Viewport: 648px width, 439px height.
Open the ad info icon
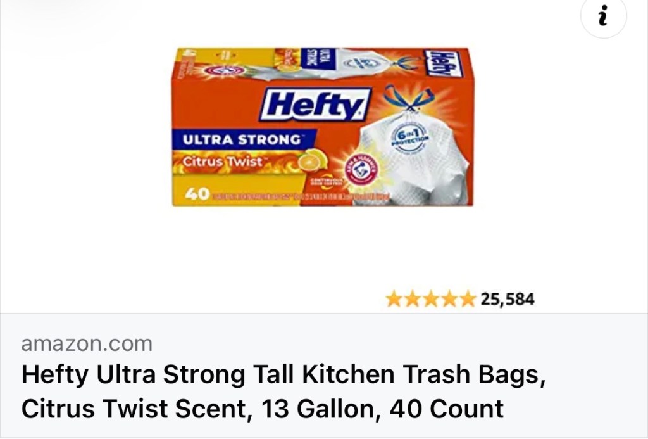603,16
